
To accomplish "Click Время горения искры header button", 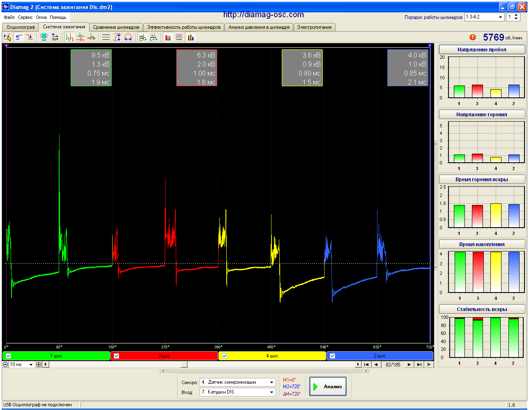I will [482, 180].
